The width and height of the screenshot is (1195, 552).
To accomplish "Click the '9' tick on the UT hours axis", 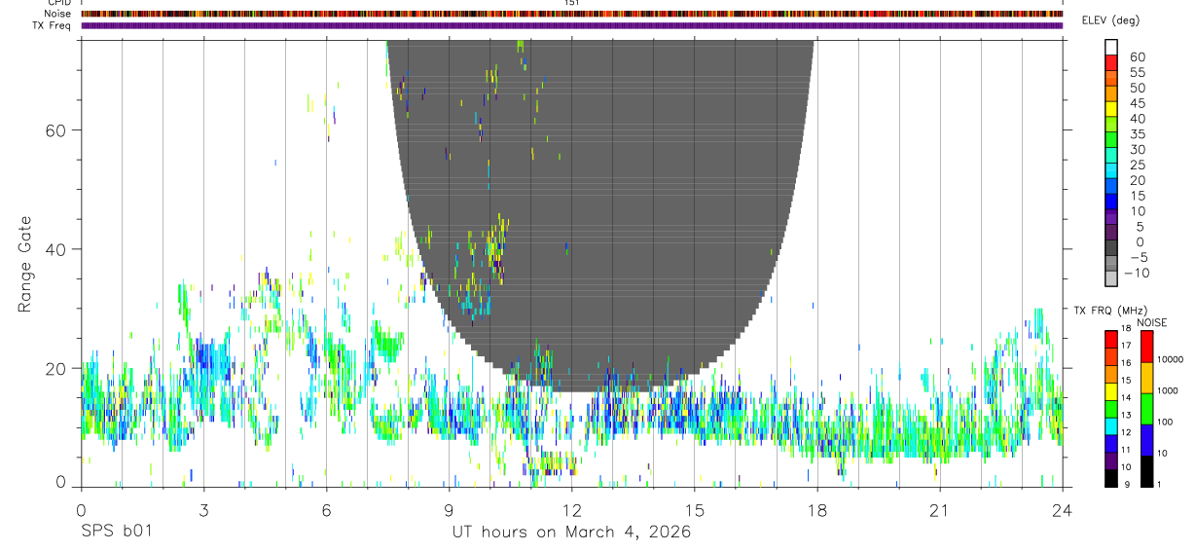I will (x=450, y=510).
